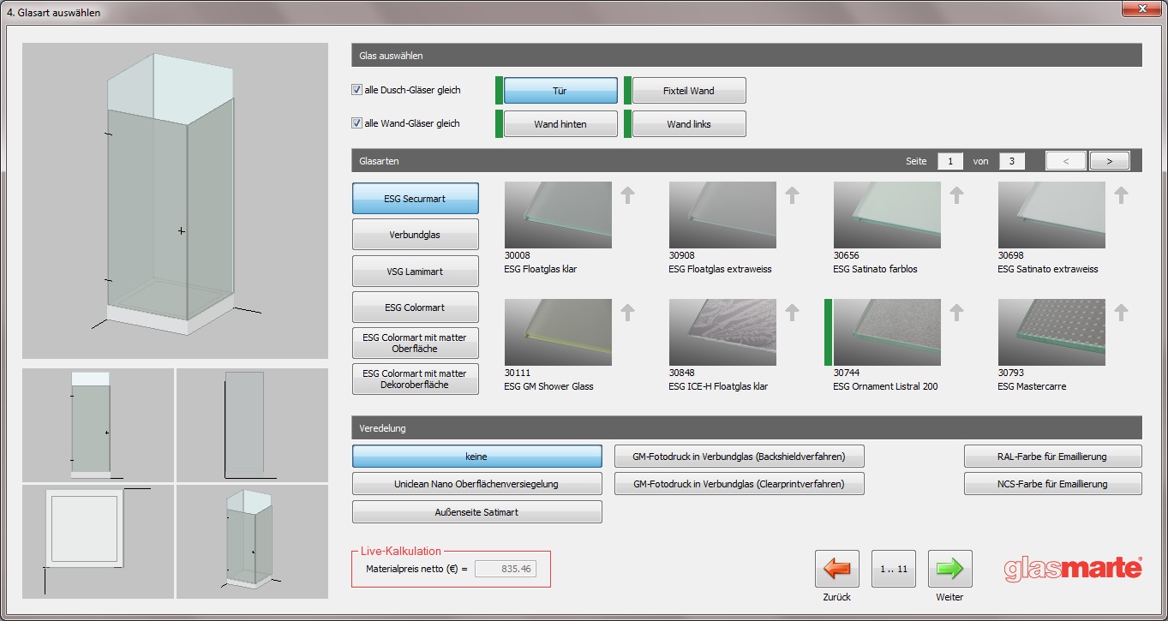
Task: Click 'RAL-Farbe für Emaillierung' button
Action: click(x=1052, y=457)
